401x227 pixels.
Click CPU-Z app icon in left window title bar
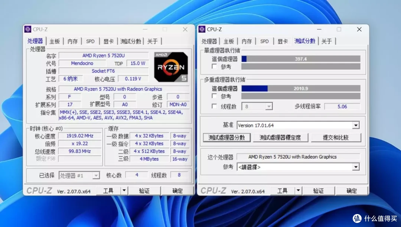(28, 29)
